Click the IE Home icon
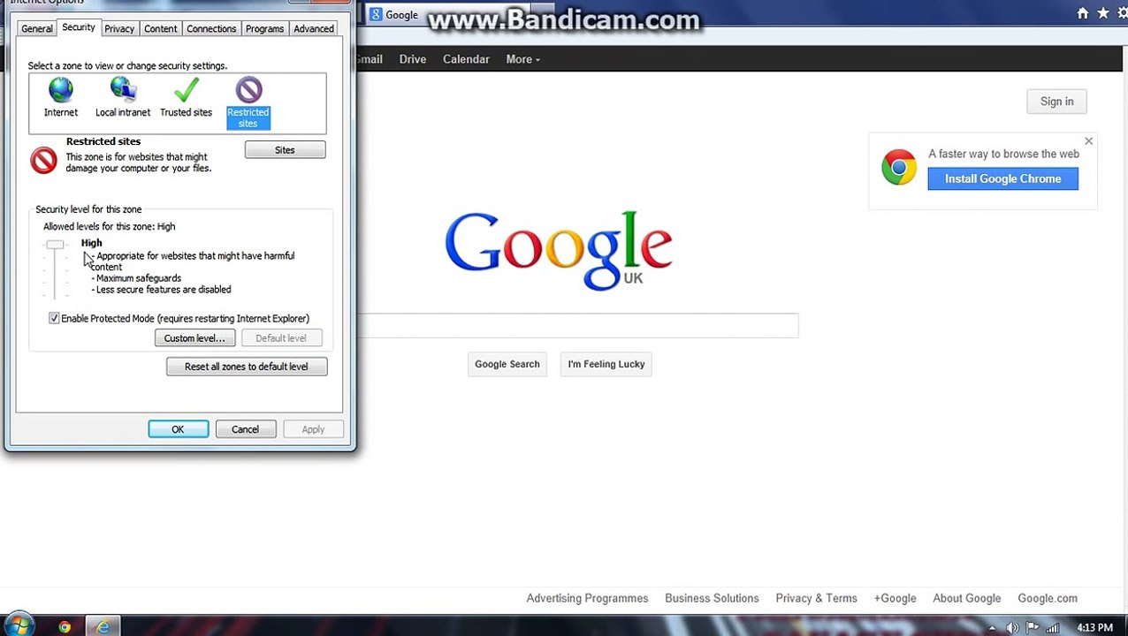The height and width of the screenshot is (636, 1128). click(1083, 13)
